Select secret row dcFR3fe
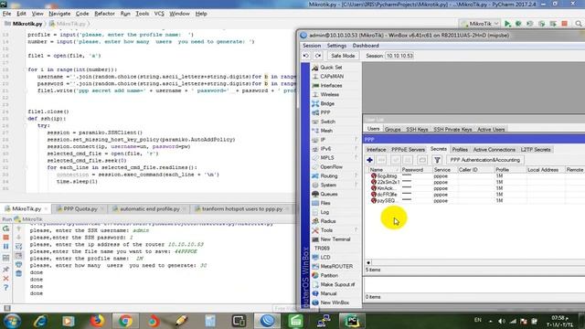 473,195
